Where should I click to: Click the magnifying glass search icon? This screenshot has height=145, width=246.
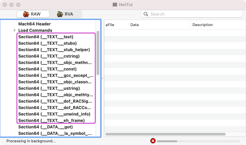pyautogui.click(x=146, y=14)
